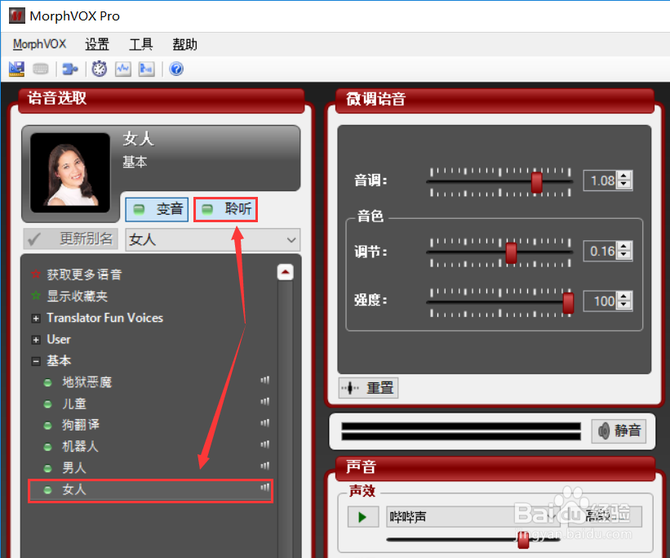Click the 音调 pitch slider handle

pyautogui.click(x=537, y=182)
